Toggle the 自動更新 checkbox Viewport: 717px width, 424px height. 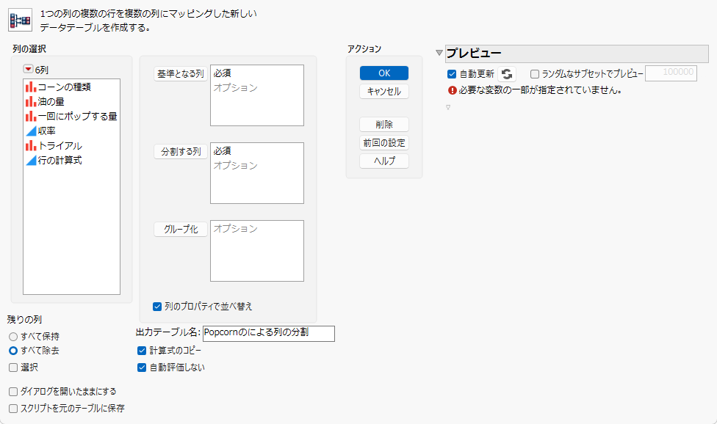point(452,74)
